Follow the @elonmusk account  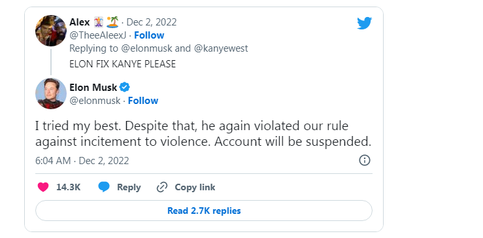[143, 101]
